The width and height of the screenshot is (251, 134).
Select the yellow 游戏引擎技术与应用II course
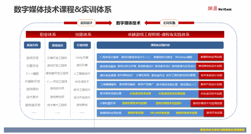169,103
